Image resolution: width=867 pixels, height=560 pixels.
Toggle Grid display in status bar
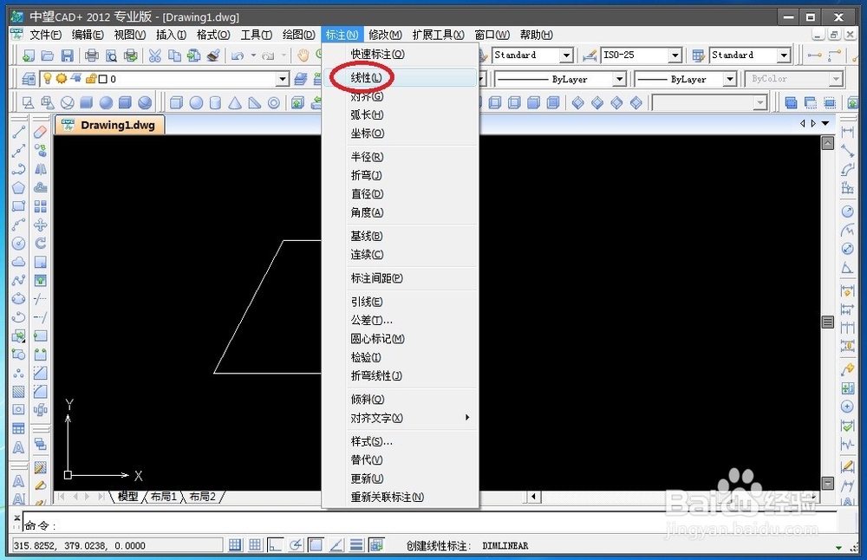click(255, 545)
